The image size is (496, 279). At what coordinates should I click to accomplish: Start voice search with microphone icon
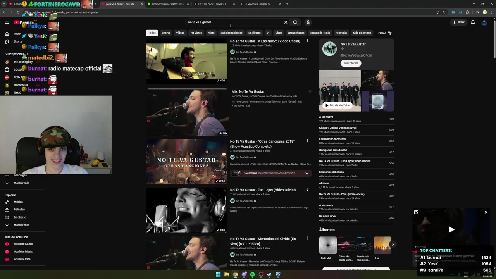point(308,22)
